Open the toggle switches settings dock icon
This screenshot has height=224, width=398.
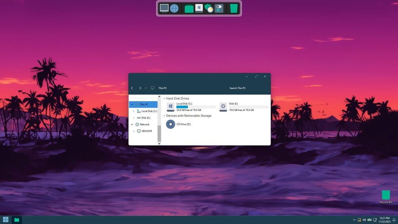(219, 8)
